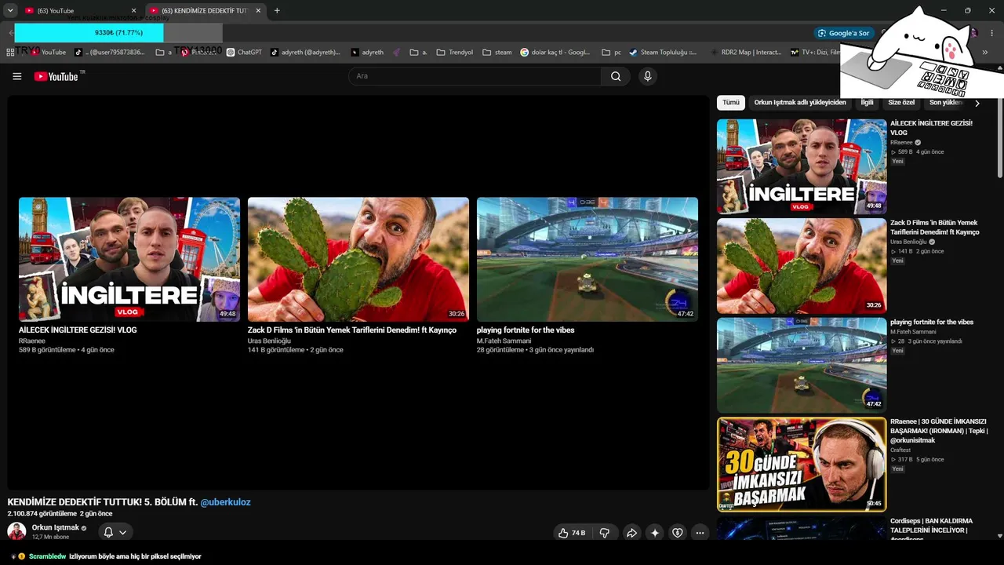
Task: Open sidebar video title AİLECEK İNGİLTERE GEZİSİ! VLOG
Action: [931, 128]
